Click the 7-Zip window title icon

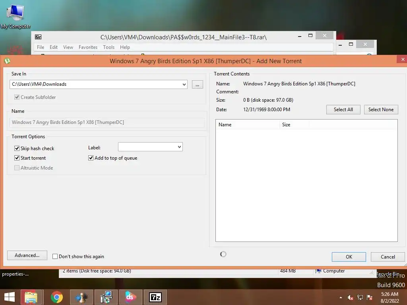[x=38, y=37]
